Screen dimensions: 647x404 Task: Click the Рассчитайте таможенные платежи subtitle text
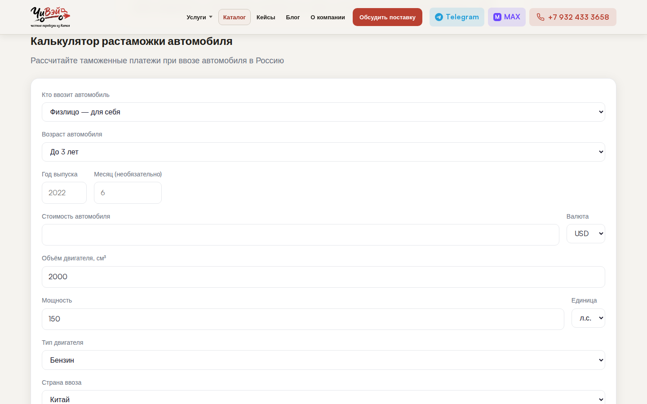coord(157,61)
